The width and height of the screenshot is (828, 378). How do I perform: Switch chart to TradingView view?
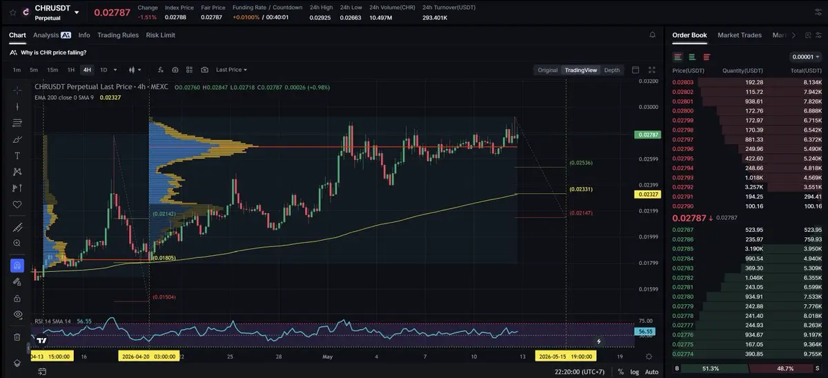coord(581,70)
